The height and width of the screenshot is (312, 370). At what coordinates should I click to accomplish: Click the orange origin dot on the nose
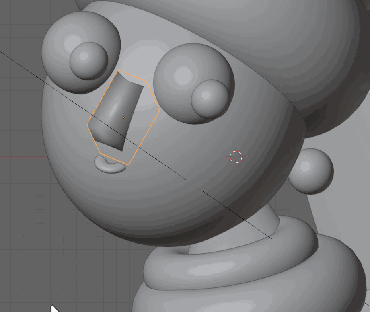click(123, 117)
